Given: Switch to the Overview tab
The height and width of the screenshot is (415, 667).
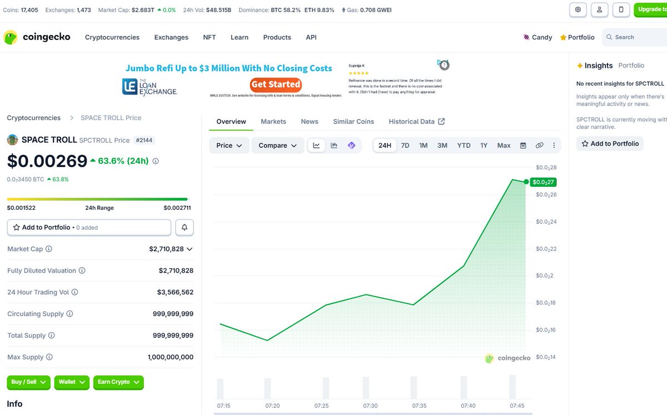Looking at the screenshot, I should click(231, 121).
